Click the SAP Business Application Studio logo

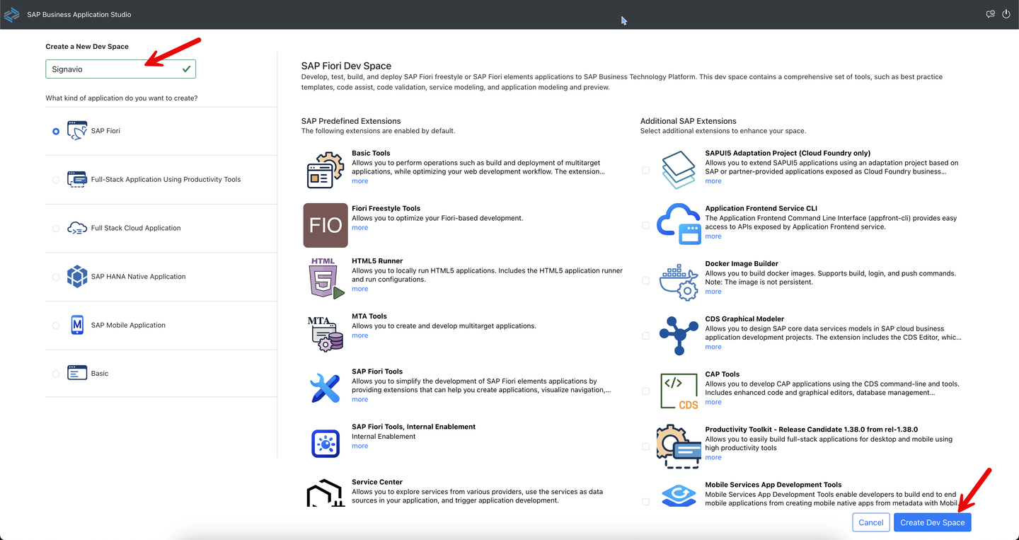(11, 14)
